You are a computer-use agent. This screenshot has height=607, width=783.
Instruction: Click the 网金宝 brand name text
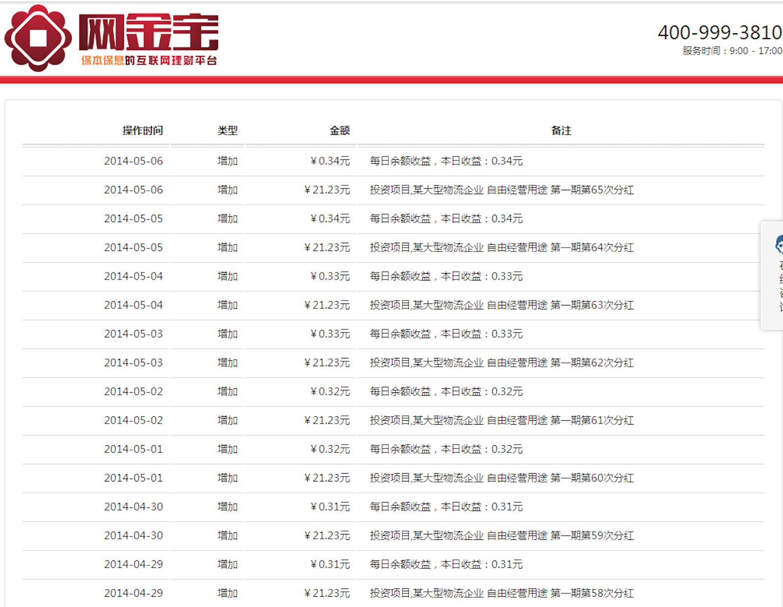pos(148,32)
